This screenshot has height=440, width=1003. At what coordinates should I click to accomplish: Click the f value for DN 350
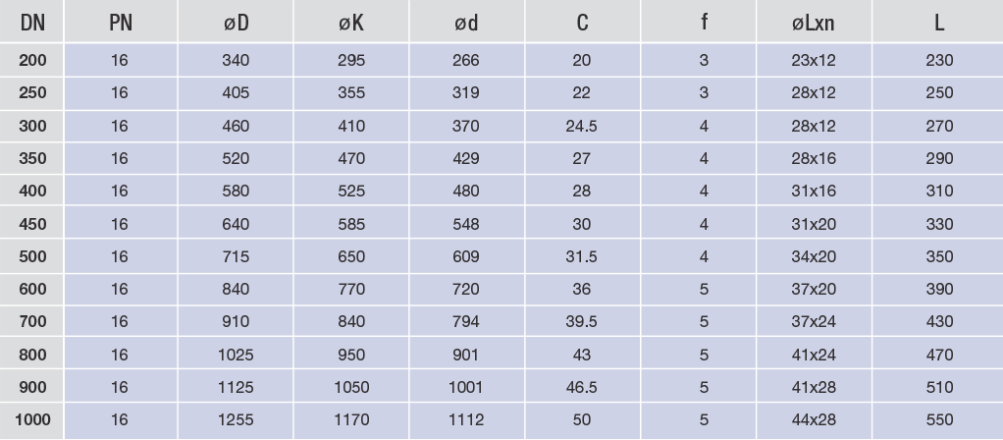(704, 159)
